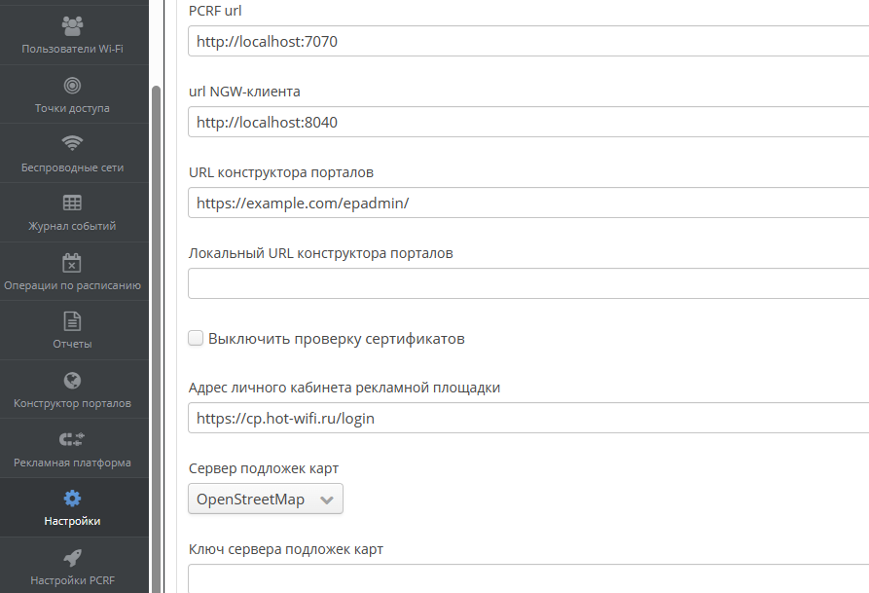Open the event log table icon

(72, 203)
